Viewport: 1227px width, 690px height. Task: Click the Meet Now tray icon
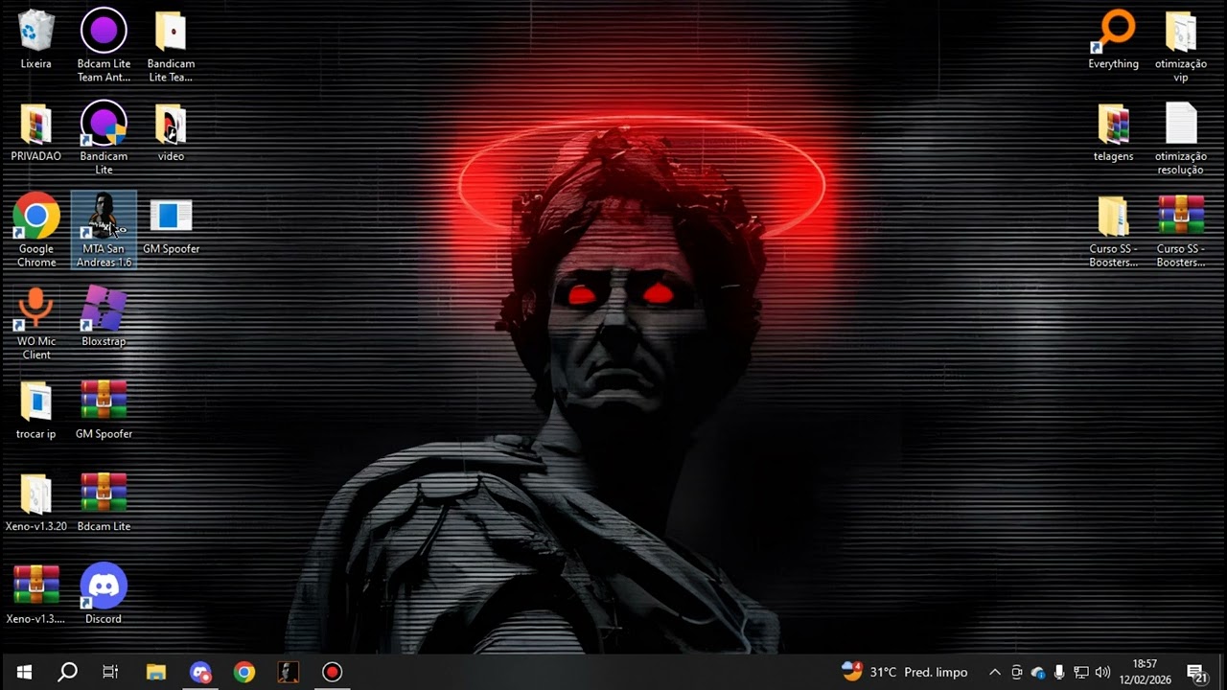(x=1016, y=672)
